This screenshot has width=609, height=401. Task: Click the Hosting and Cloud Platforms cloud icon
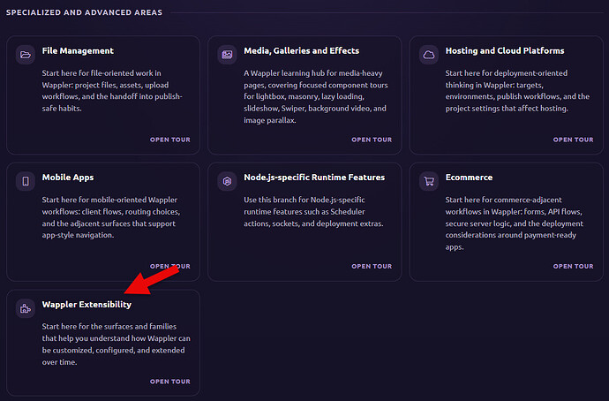429,55
